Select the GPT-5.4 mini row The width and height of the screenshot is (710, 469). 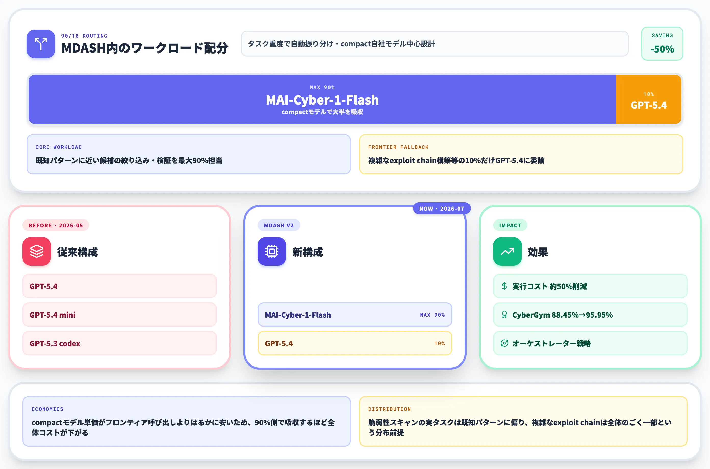[119, 315]
